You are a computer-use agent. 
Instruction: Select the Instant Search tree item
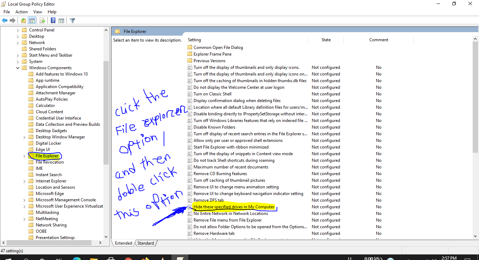48,174
